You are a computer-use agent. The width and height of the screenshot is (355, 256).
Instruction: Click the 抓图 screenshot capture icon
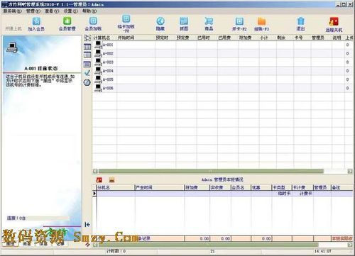click(184, 21)
